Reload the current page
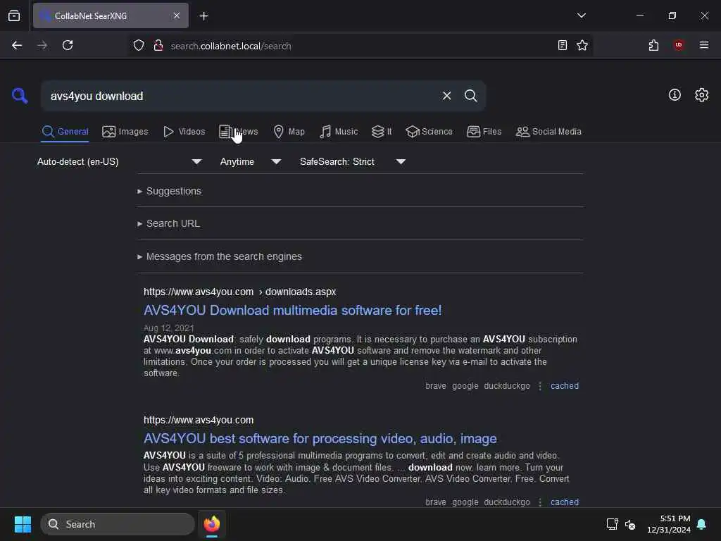721x541 pixels. click(x=68, y=45)
